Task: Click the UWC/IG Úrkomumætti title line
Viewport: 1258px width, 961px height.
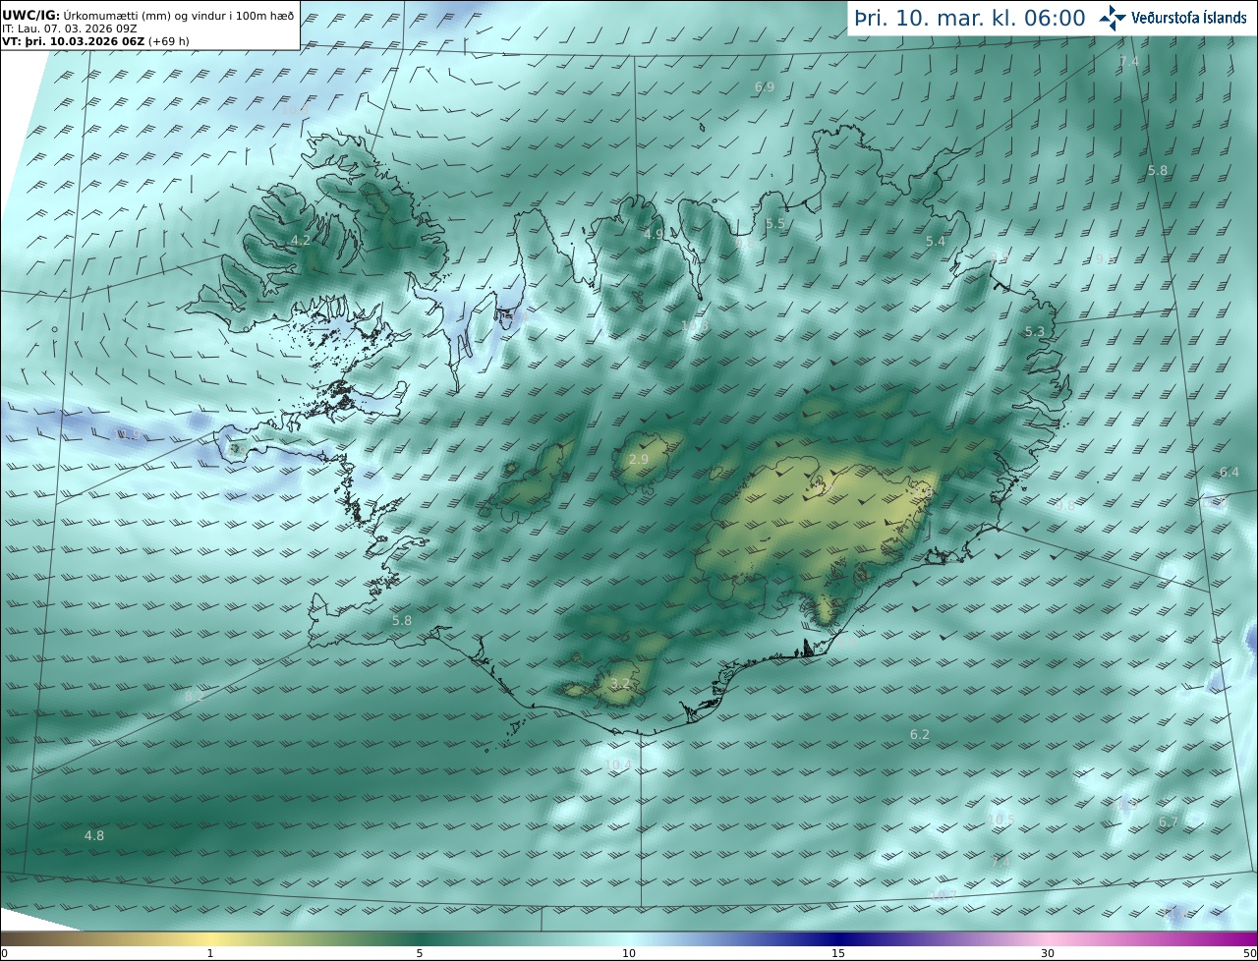Action: pyautogui.click(x=147, y=15)
